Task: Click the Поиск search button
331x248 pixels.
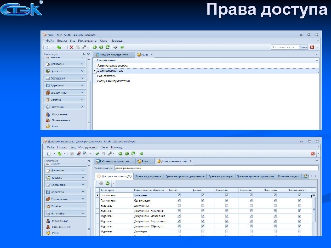Action: (x=303, y=47)
